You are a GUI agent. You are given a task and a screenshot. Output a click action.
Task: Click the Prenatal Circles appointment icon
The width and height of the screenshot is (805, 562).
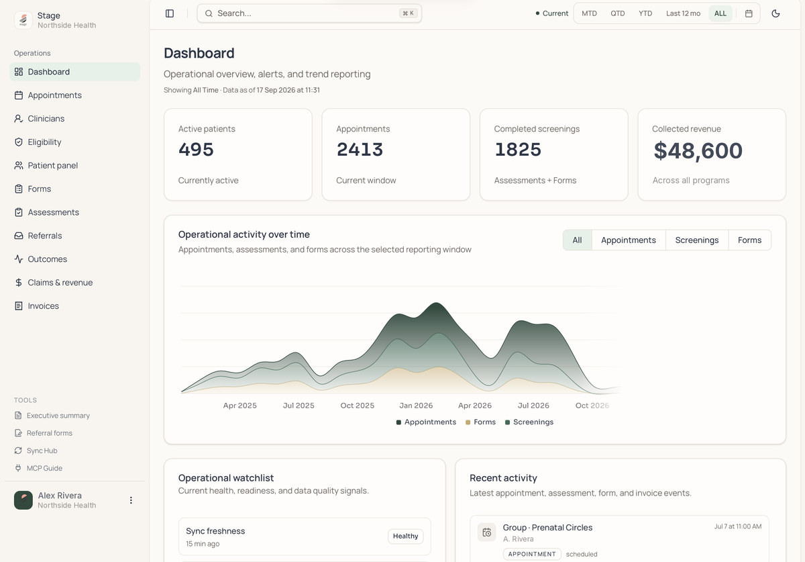pos(487,532)
